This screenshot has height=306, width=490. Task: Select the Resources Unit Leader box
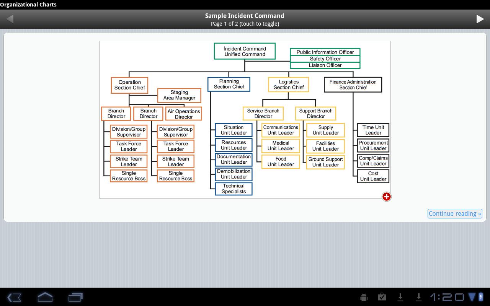(234, 145)
